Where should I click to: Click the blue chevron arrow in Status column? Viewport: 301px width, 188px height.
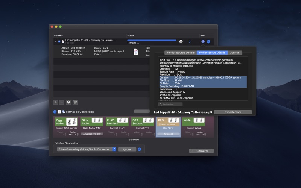190,42
